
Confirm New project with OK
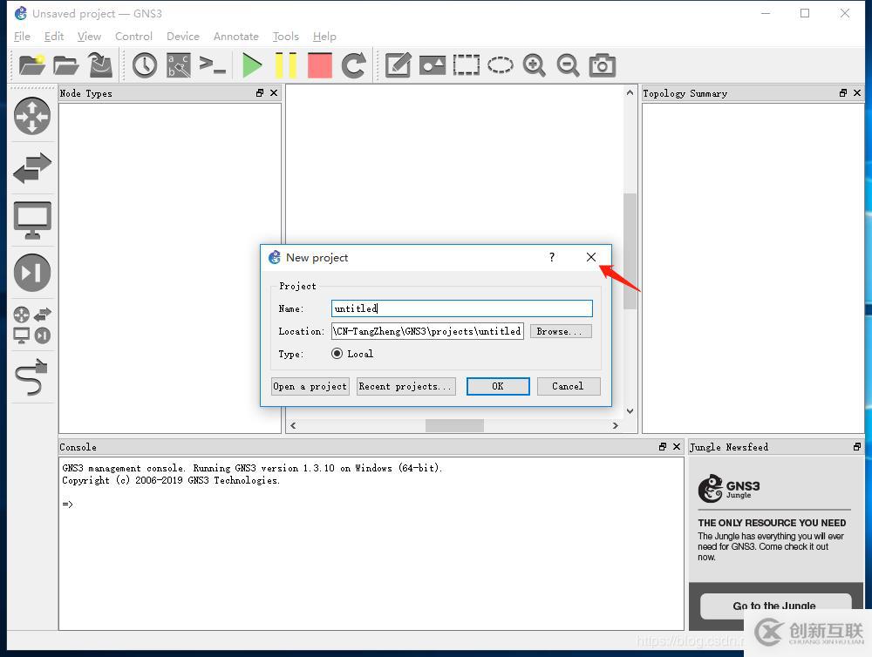498,386
